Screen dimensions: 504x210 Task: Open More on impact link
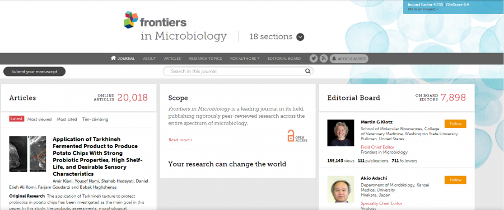point(423,9)
